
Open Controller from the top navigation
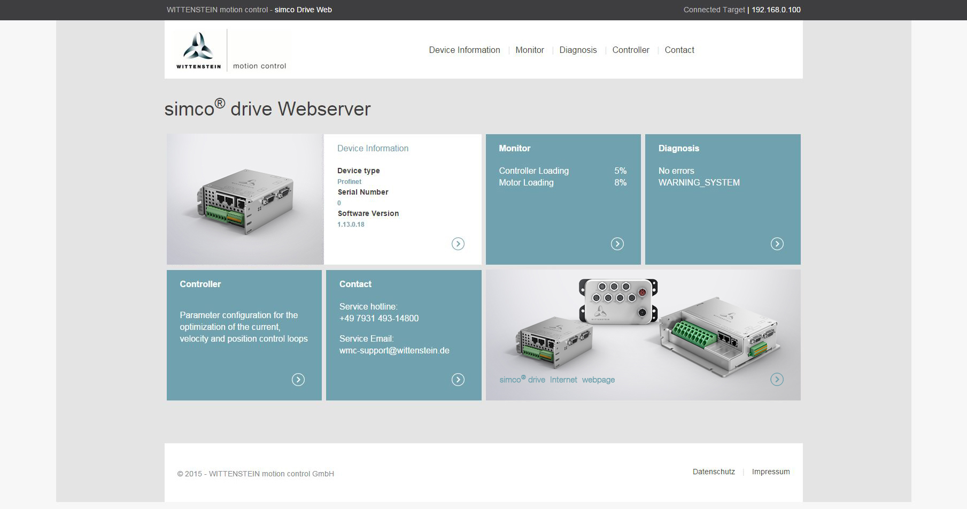[x=630, y=50]
